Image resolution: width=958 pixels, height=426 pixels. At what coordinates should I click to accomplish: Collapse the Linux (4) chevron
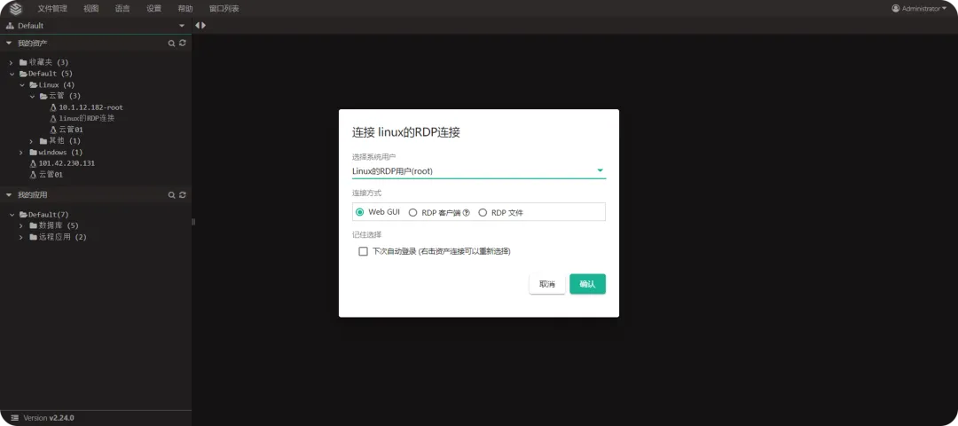click(x=21, y=85)
